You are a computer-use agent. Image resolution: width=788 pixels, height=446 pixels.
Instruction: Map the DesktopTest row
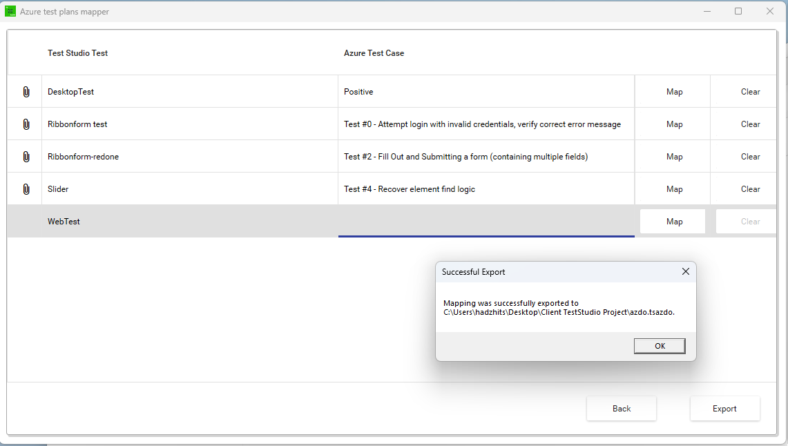(x=674, y=92)
